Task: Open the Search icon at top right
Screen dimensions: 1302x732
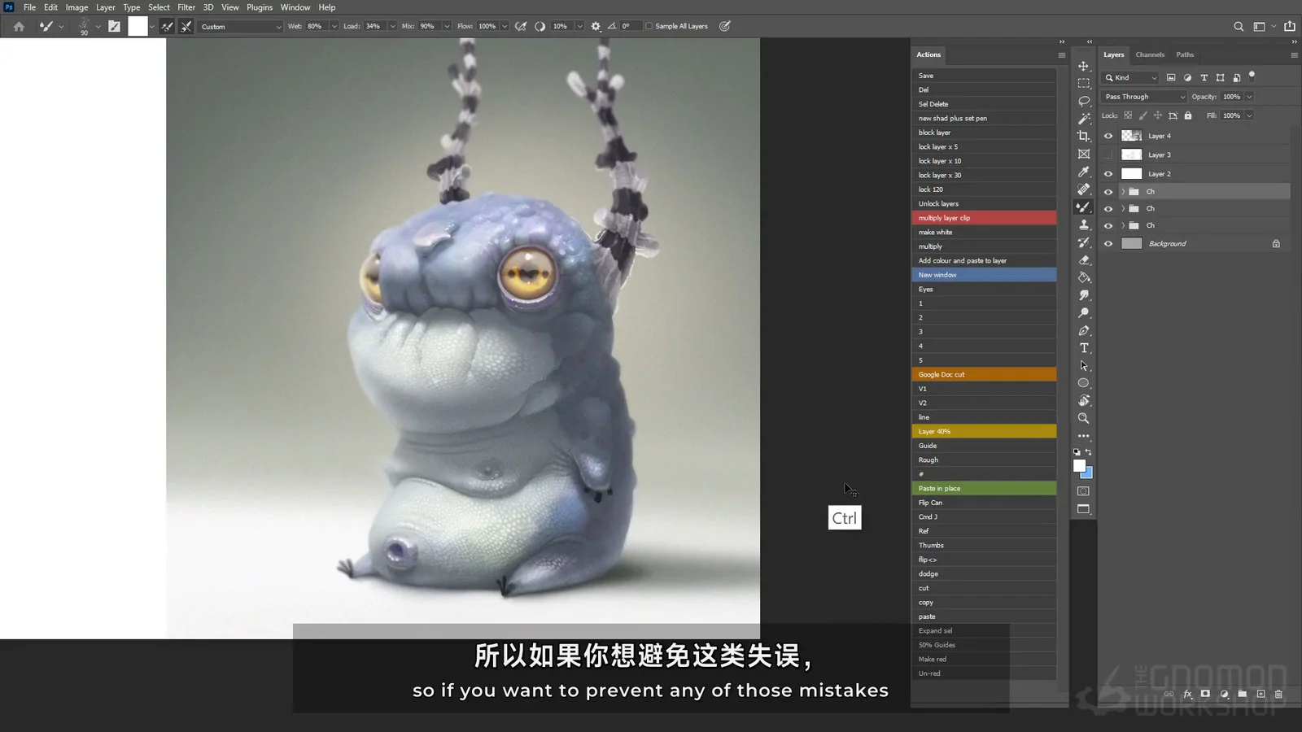Action: click(1239, 26)
